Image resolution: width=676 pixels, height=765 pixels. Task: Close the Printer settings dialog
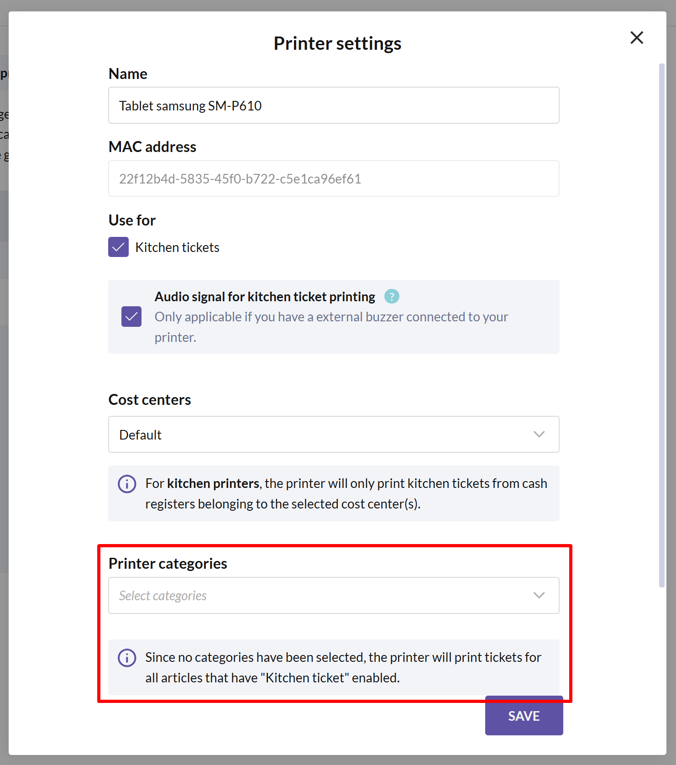click(636, 37)
